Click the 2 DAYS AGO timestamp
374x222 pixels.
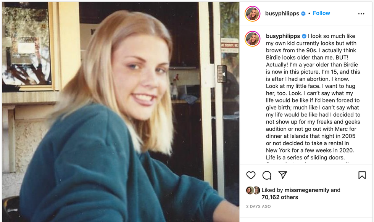258,206
